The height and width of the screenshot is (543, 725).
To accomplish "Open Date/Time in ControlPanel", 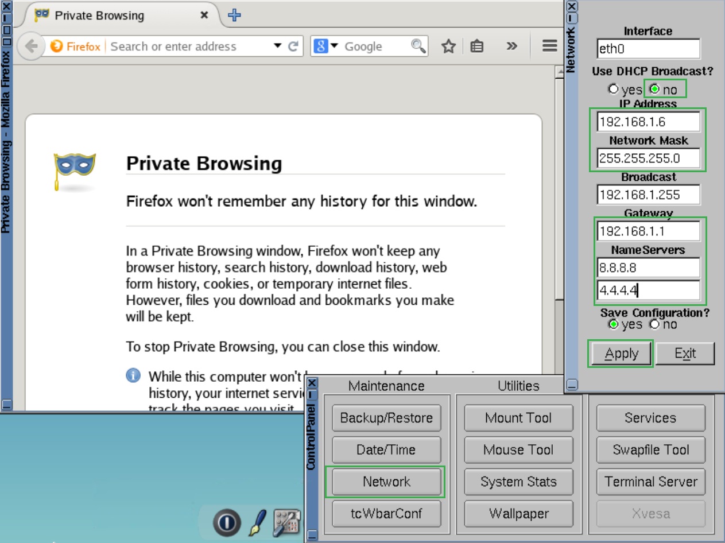I will click(x=386, y=450).
